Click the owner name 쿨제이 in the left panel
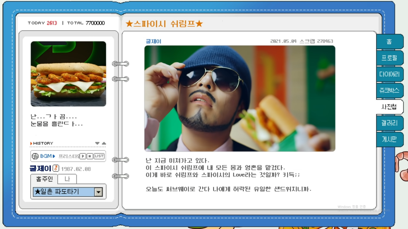The height and width of the screenshot is (229, 408). pyautogui.click(x=40, y=169)
